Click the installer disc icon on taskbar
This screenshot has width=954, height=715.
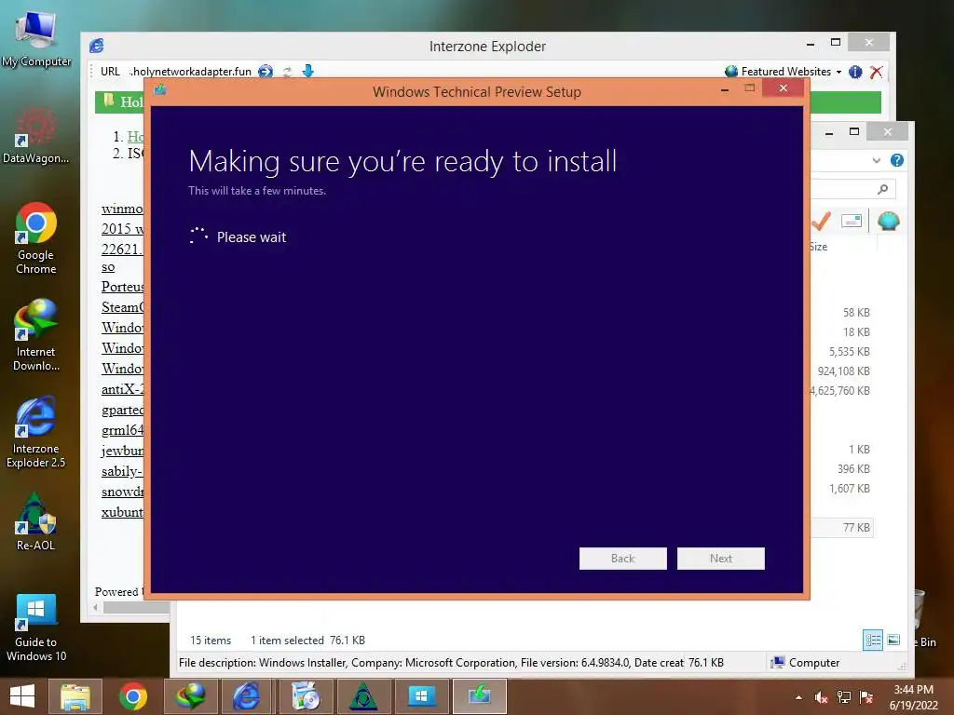click(306, 696)
